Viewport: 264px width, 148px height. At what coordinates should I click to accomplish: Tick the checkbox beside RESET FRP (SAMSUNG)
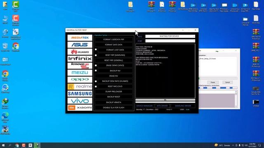click(96, 55)
